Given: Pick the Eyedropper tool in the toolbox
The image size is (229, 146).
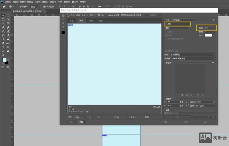Looking at the screenshot, I should point(3,27).
